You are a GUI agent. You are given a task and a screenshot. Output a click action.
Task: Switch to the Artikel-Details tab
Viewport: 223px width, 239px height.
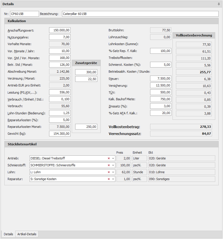coord(27,234)
